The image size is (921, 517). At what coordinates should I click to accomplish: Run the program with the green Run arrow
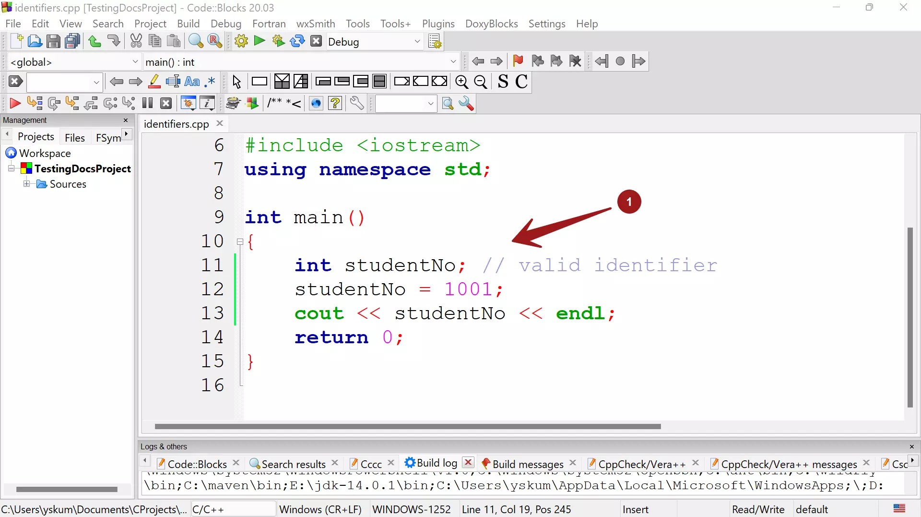tap(260, 41)
